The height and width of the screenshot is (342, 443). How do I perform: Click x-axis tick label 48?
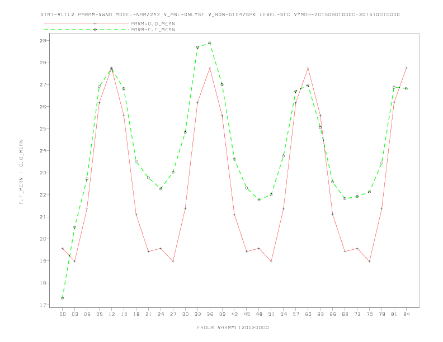click(x=259, y=314)
